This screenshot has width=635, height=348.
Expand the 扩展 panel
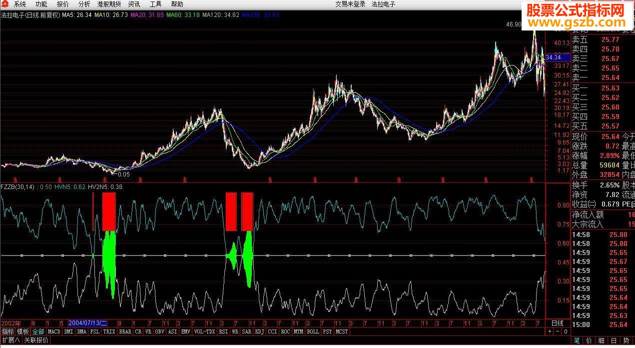(x=10, y=340)
